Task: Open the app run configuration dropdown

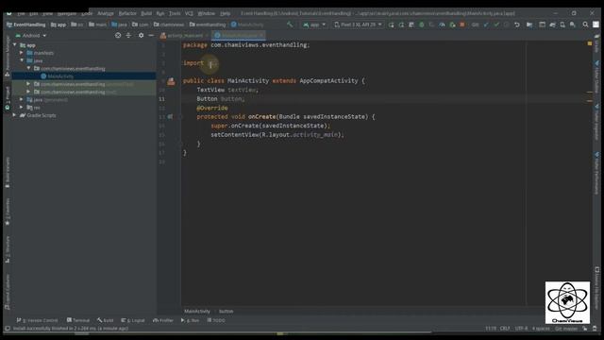Action: 314,25
